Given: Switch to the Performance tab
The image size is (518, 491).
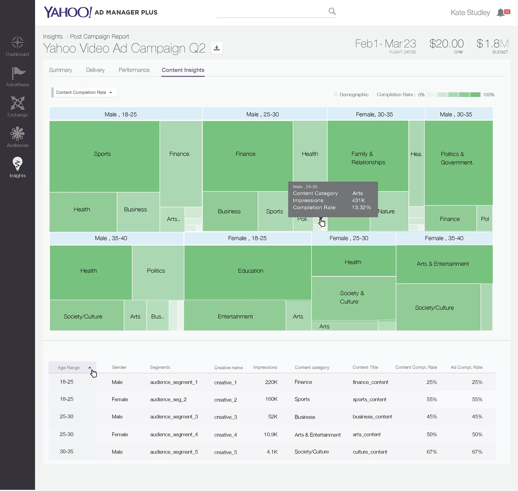Looking at the screenshot, I should [134, 70].
